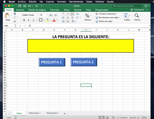Click the Merge and center icon
Image resolution: width=154 pixels, height=119 pixels.
78,17
